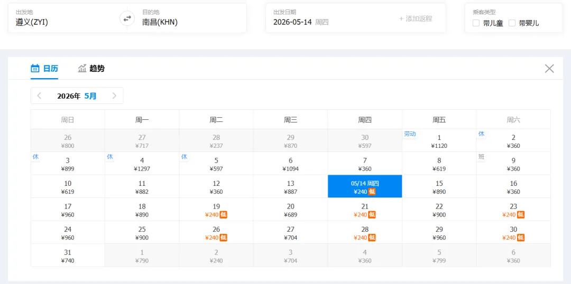Image resolution: width=571 pixels, height=284 pixels.
Task: Go to next month in calendar
Action: point(114,96)
